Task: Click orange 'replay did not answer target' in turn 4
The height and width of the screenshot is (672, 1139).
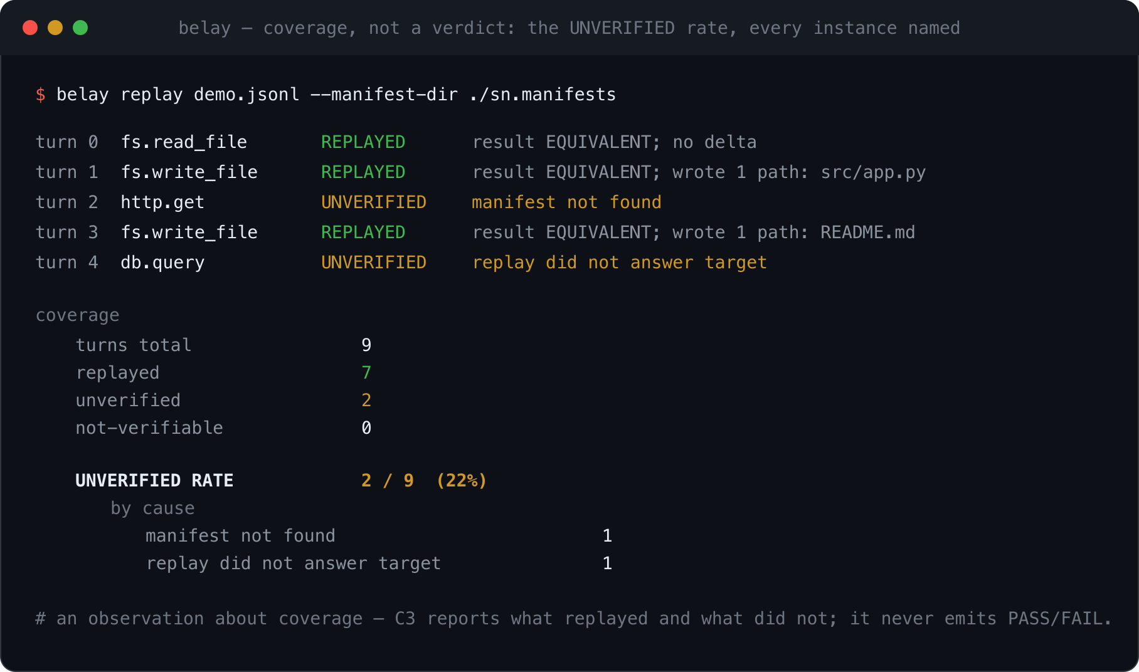Action: click(x=620, y=263)
